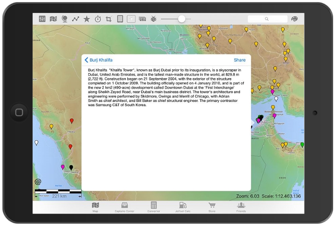
Task: Tap the bug report icon
Action: pyautogui.click(x=153, y=19)
